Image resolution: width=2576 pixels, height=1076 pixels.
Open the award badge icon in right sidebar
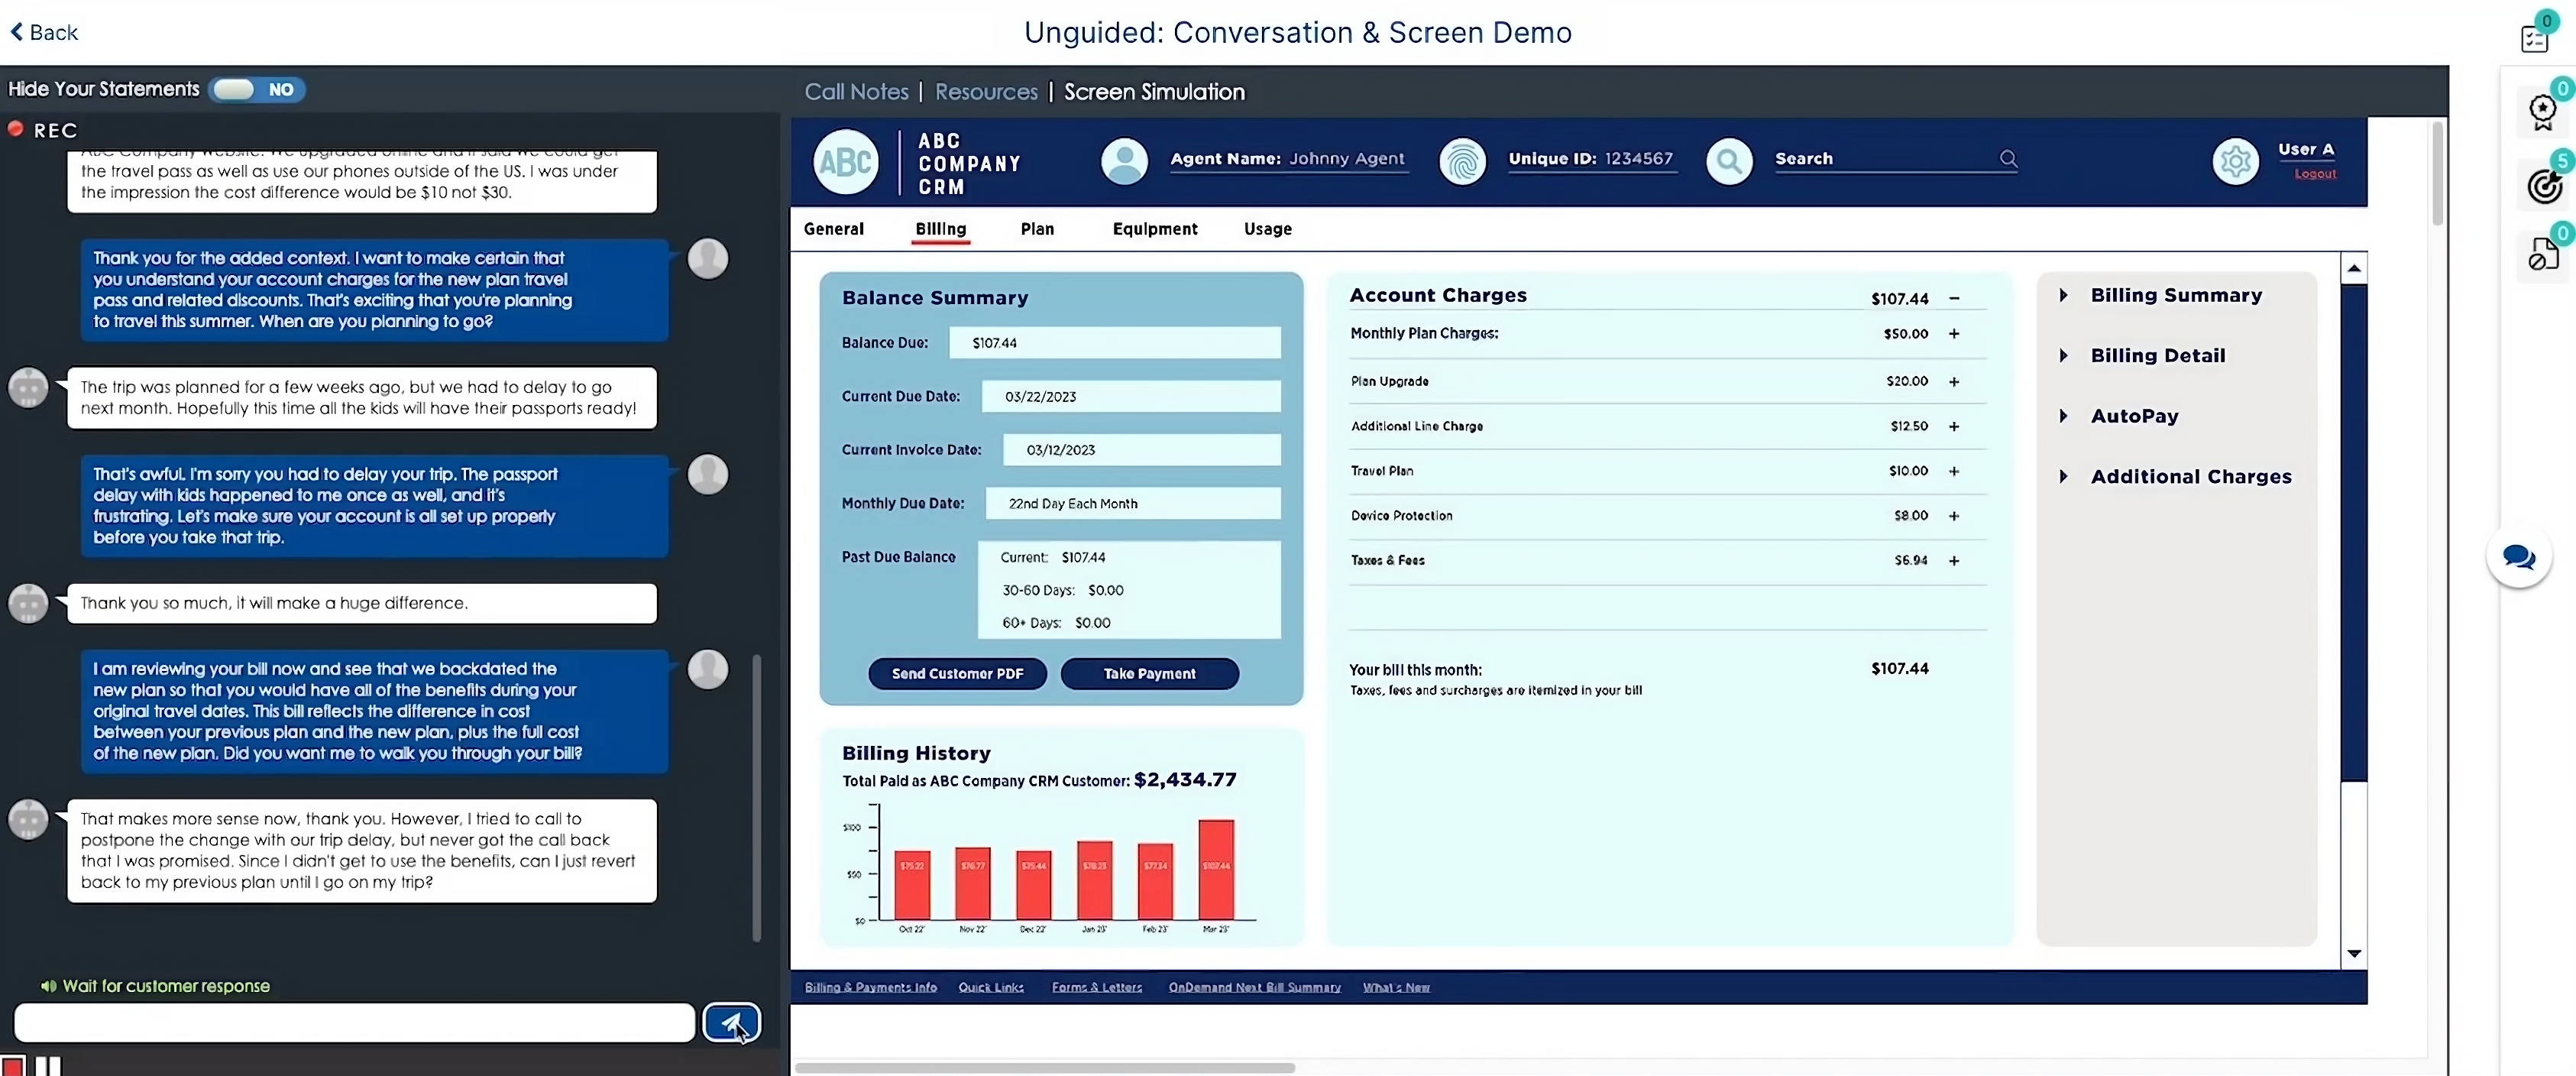pos(2543,110)
